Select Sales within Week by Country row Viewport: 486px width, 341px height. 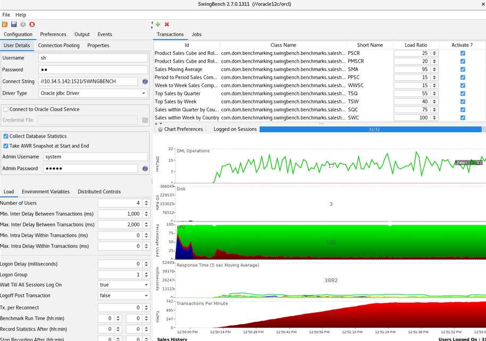tap(319, 118)
